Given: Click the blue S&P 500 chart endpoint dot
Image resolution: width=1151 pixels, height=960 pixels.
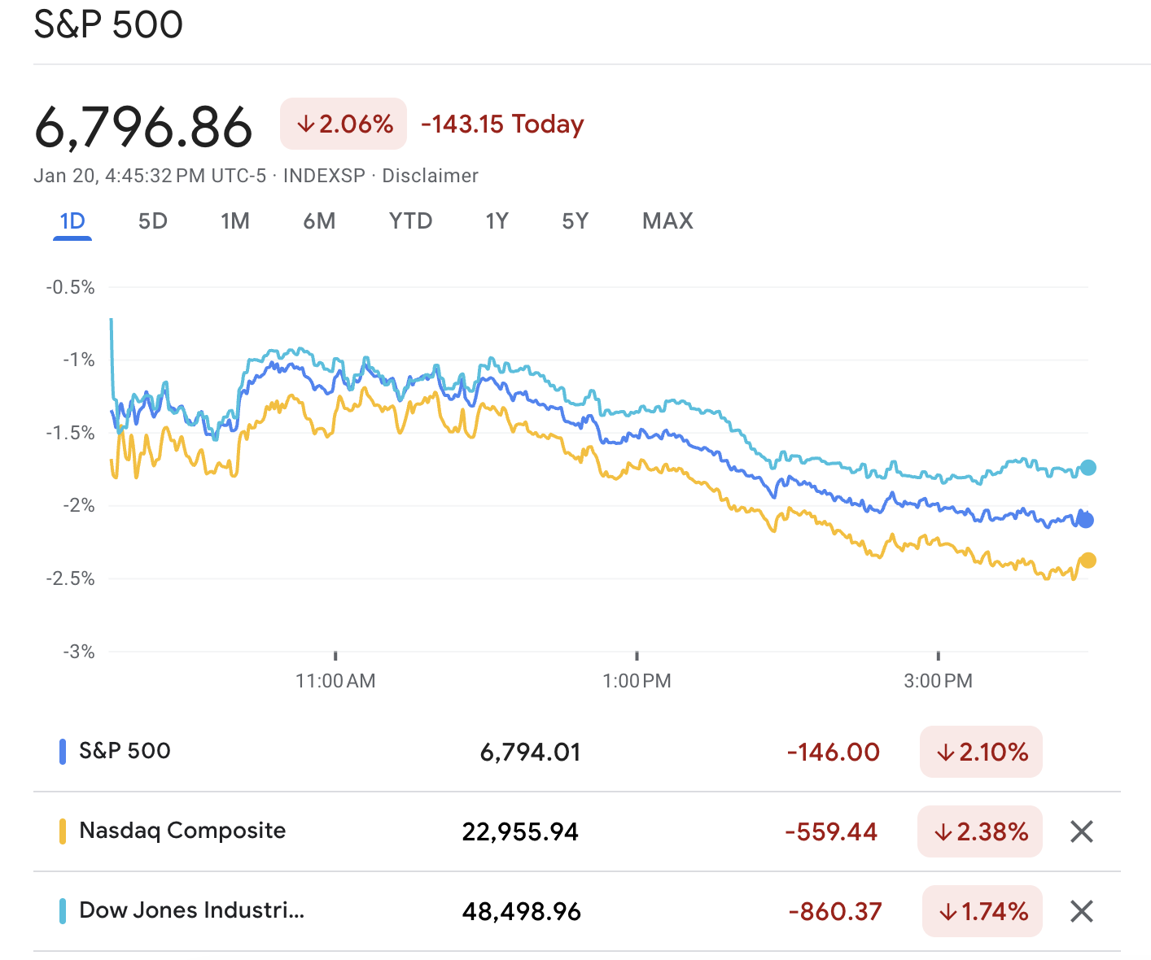Looking at the screenshot, I should 1083,519.
